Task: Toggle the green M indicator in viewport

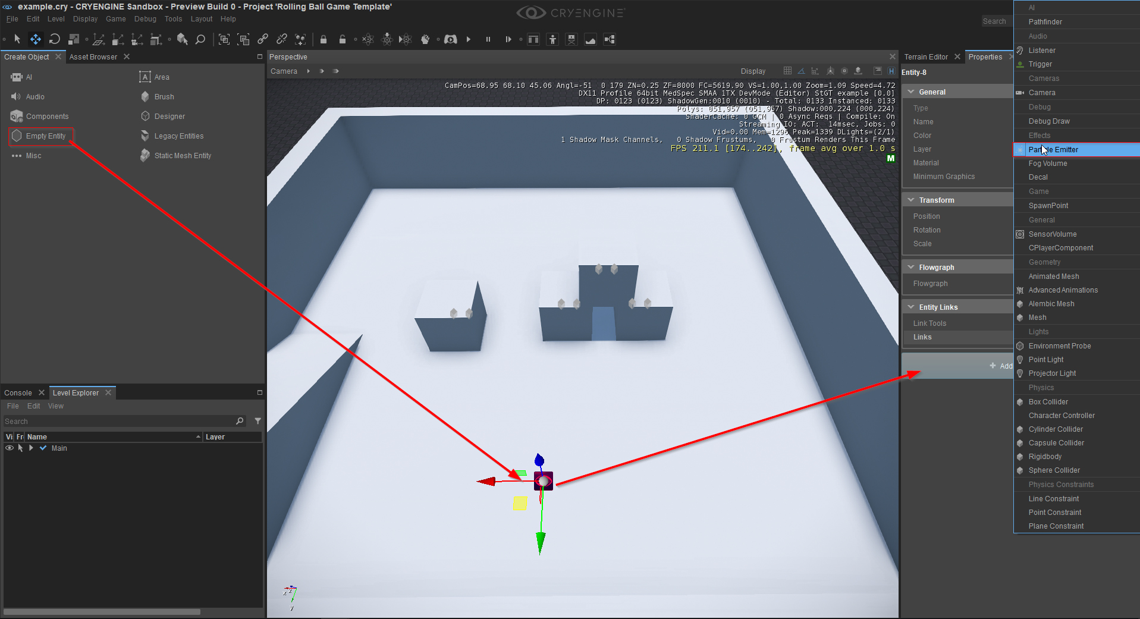Action: coord(890,158)
